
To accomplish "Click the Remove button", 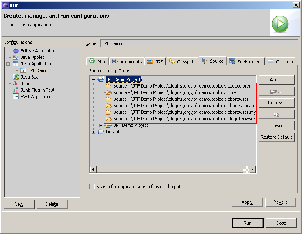I will tap(276, 103).
